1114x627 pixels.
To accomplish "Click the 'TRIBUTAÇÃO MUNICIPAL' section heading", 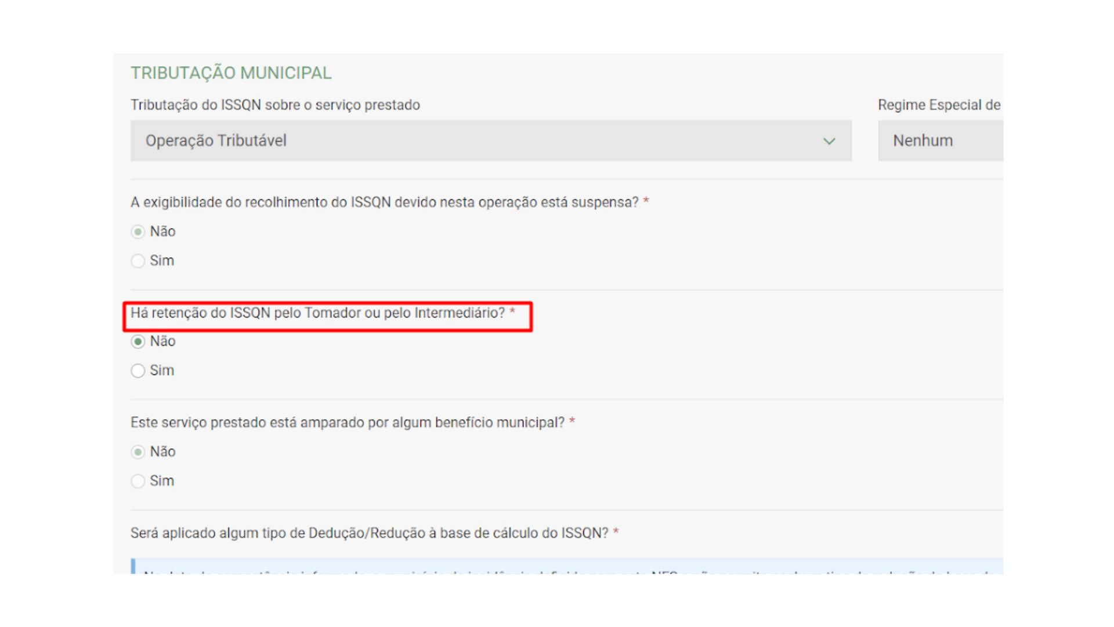I will 231,73.
